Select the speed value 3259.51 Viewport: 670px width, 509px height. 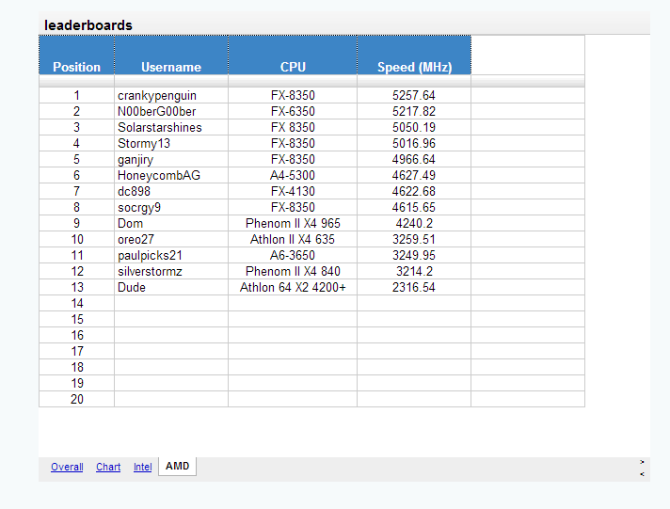coord(414,239)
